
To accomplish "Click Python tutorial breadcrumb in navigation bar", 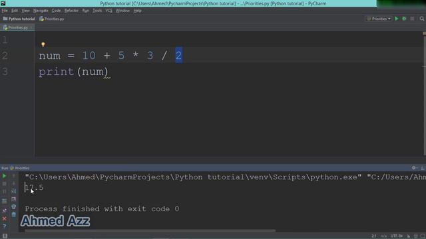I will (19, 19).
